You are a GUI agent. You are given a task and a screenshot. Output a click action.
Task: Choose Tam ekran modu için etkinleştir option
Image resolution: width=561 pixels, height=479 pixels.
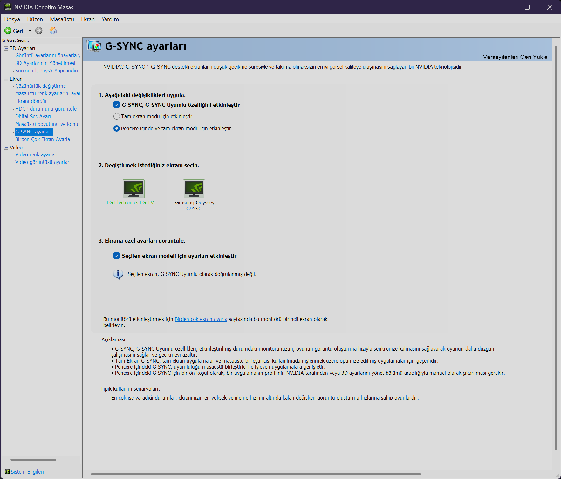pos(117,116)
